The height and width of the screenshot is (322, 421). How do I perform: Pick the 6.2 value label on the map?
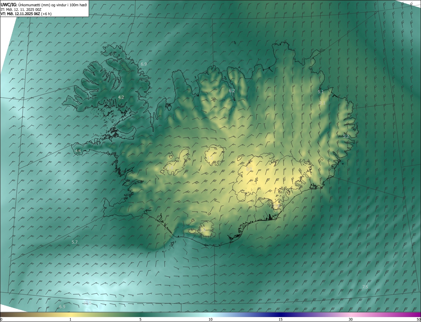point(232,91)
